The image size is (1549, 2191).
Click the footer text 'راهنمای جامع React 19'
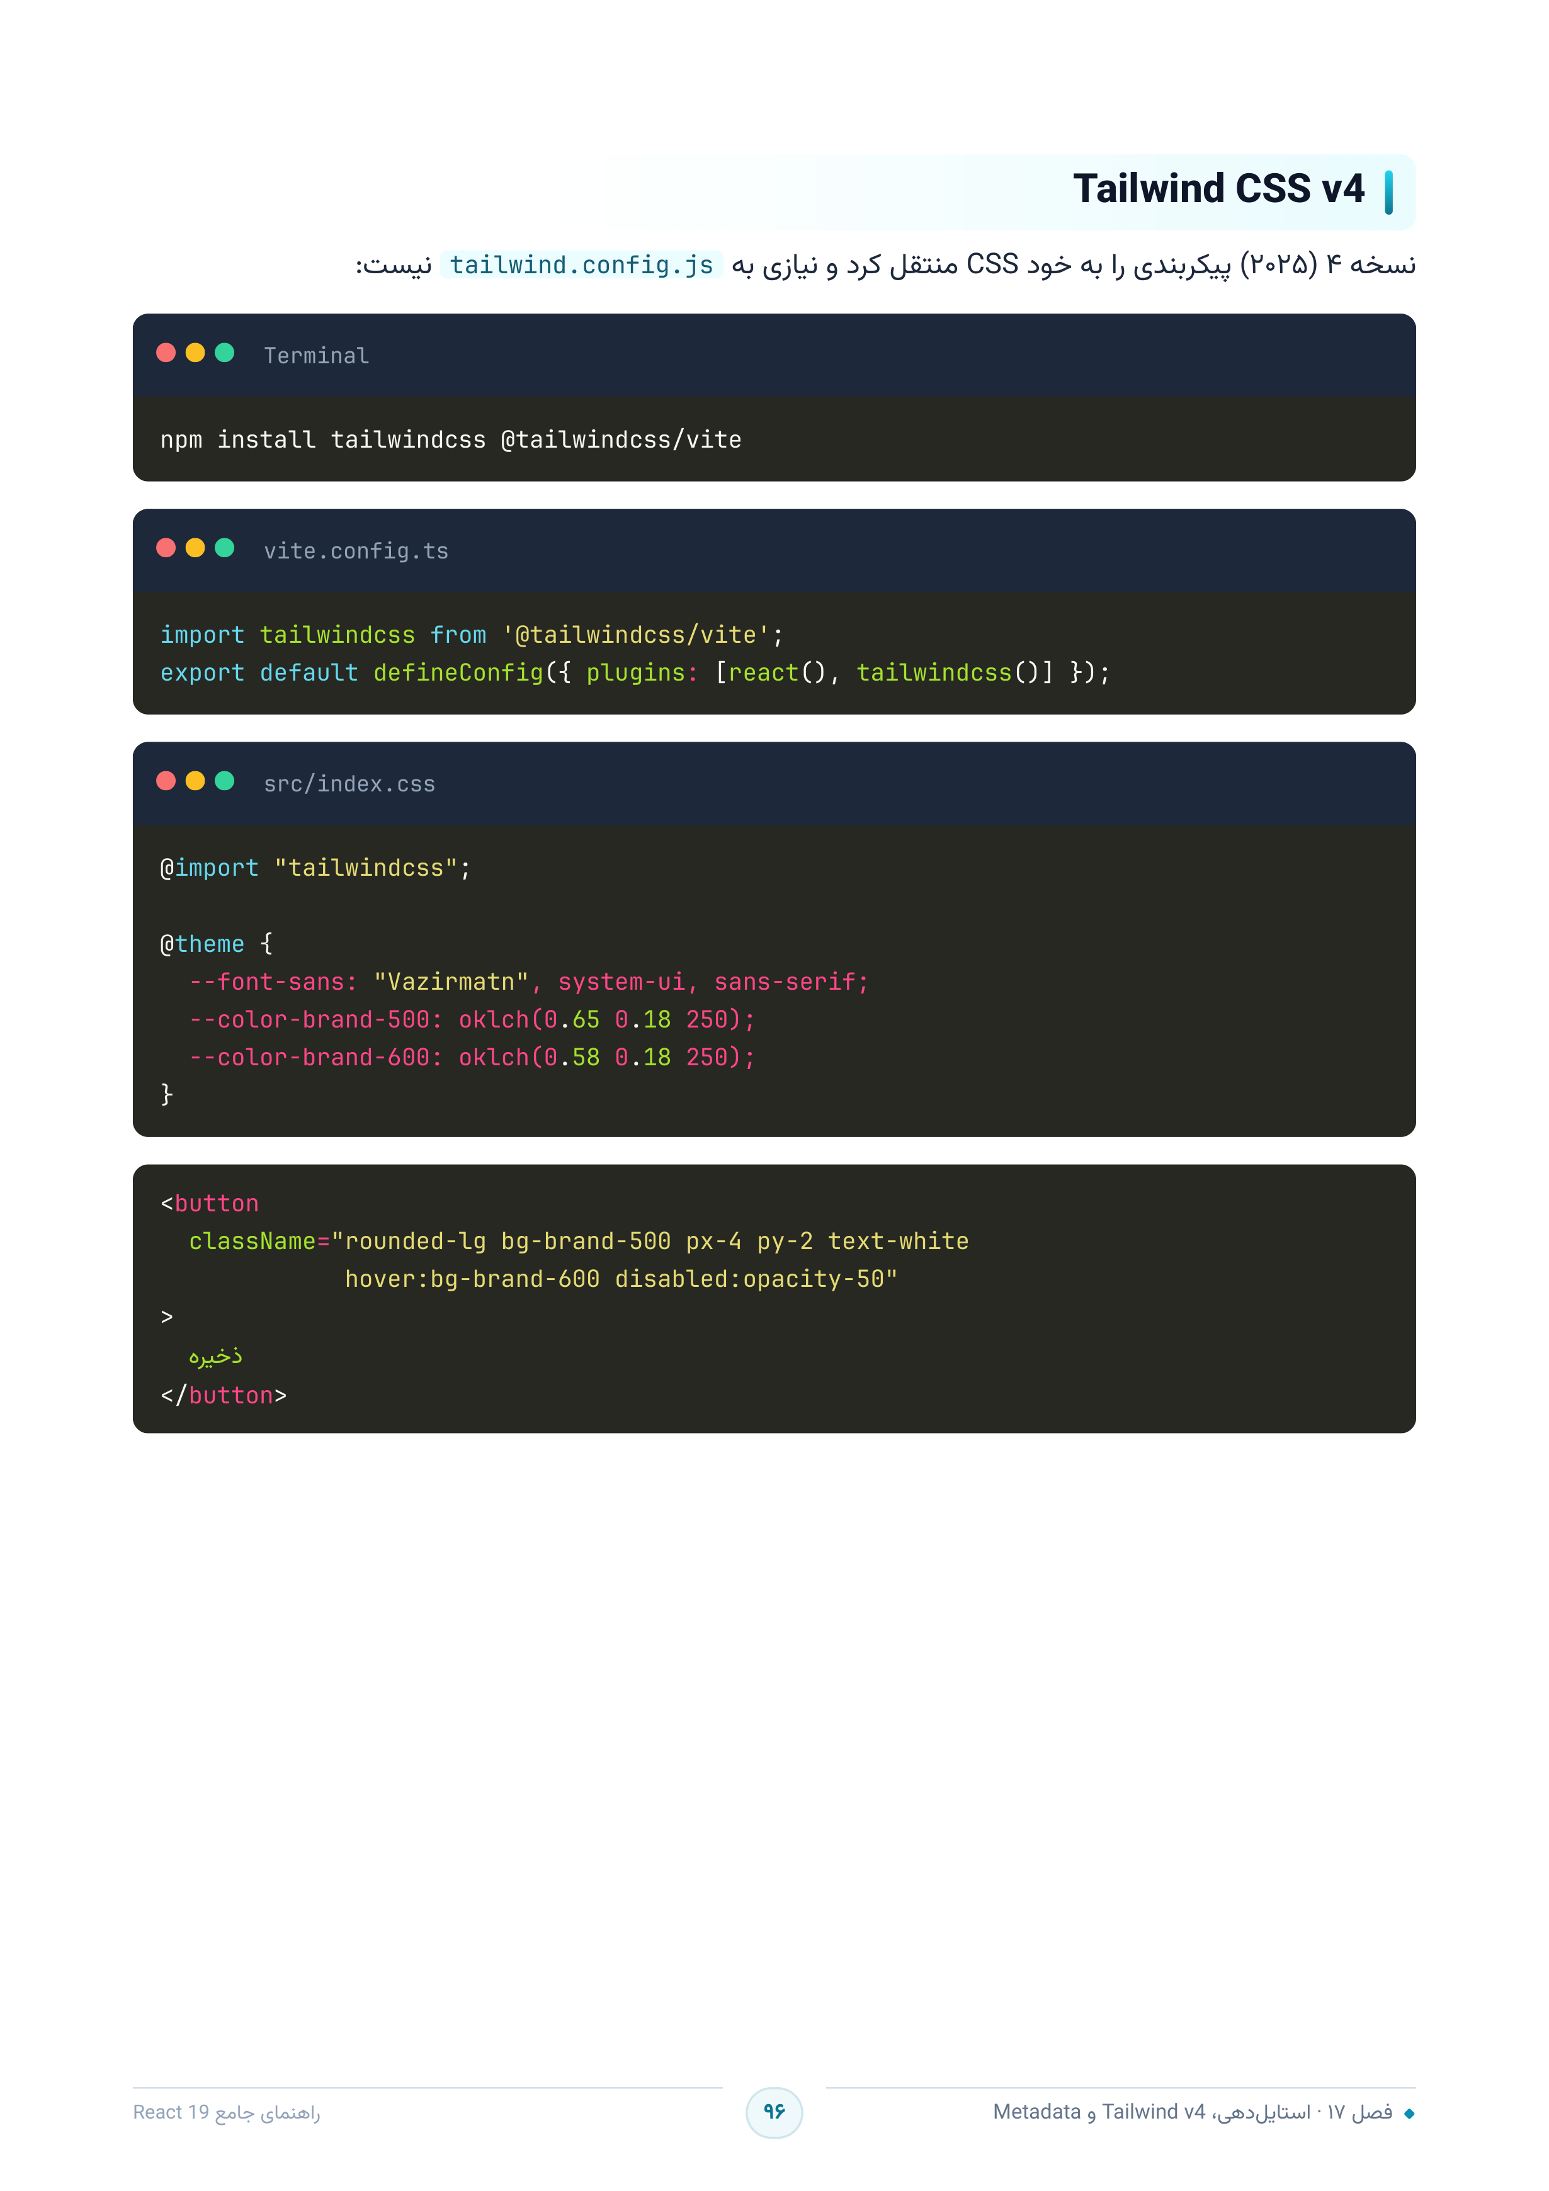[226, 2113]
